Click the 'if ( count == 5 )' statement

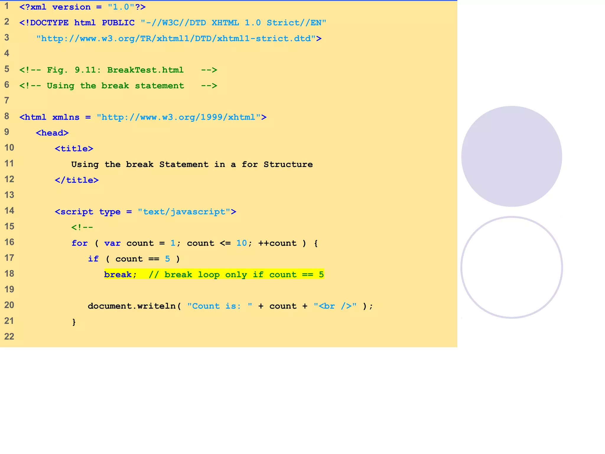pos(134,259)
